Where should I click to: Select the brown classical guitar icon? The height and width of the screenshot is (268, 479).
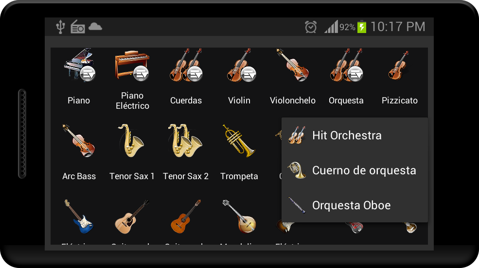[185, 217]
